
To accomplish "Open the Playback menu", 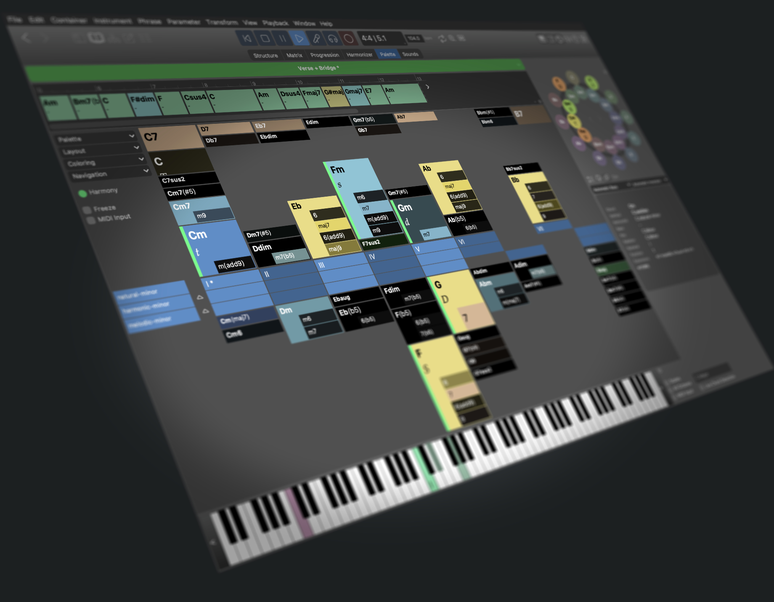I will [275, 23].
